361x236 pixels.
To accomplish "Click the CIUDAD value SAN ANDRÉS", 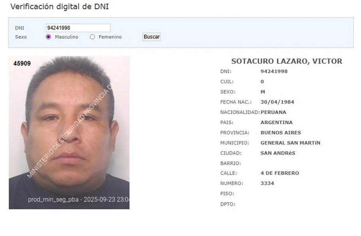I will pyautogui.click(x=278, y=153).
